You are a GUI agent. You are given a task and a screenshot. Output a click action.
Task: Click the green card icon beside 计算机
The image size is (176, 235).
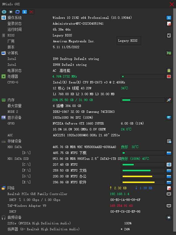(169, 53)
